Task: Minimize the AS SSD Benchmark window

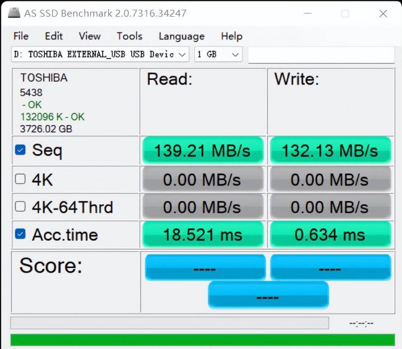Action: point(307,14)
